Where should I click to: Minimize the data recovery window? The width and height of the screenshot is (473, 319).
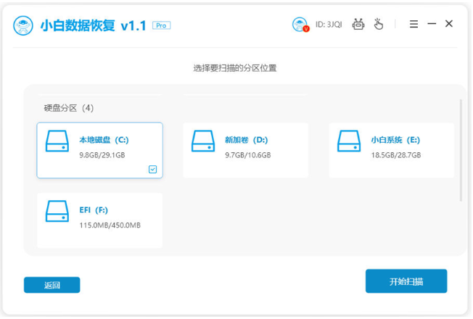click(x=432, y=24)
